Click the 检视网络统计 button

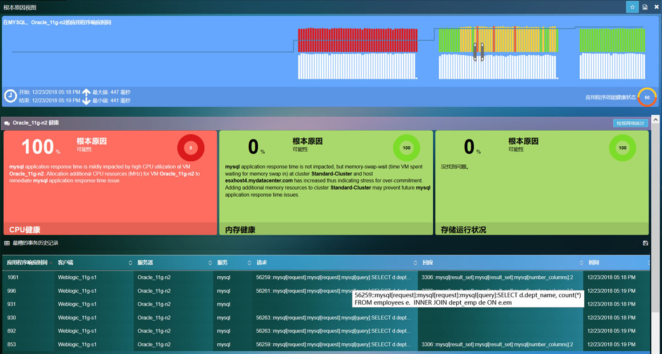[630, 123]
